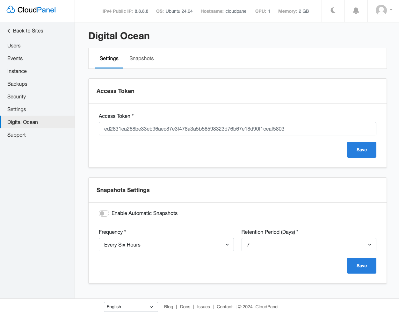Click the CloudPanel logo icon
Viewport: 399px width, 315px height.
(x=11, y=10)
